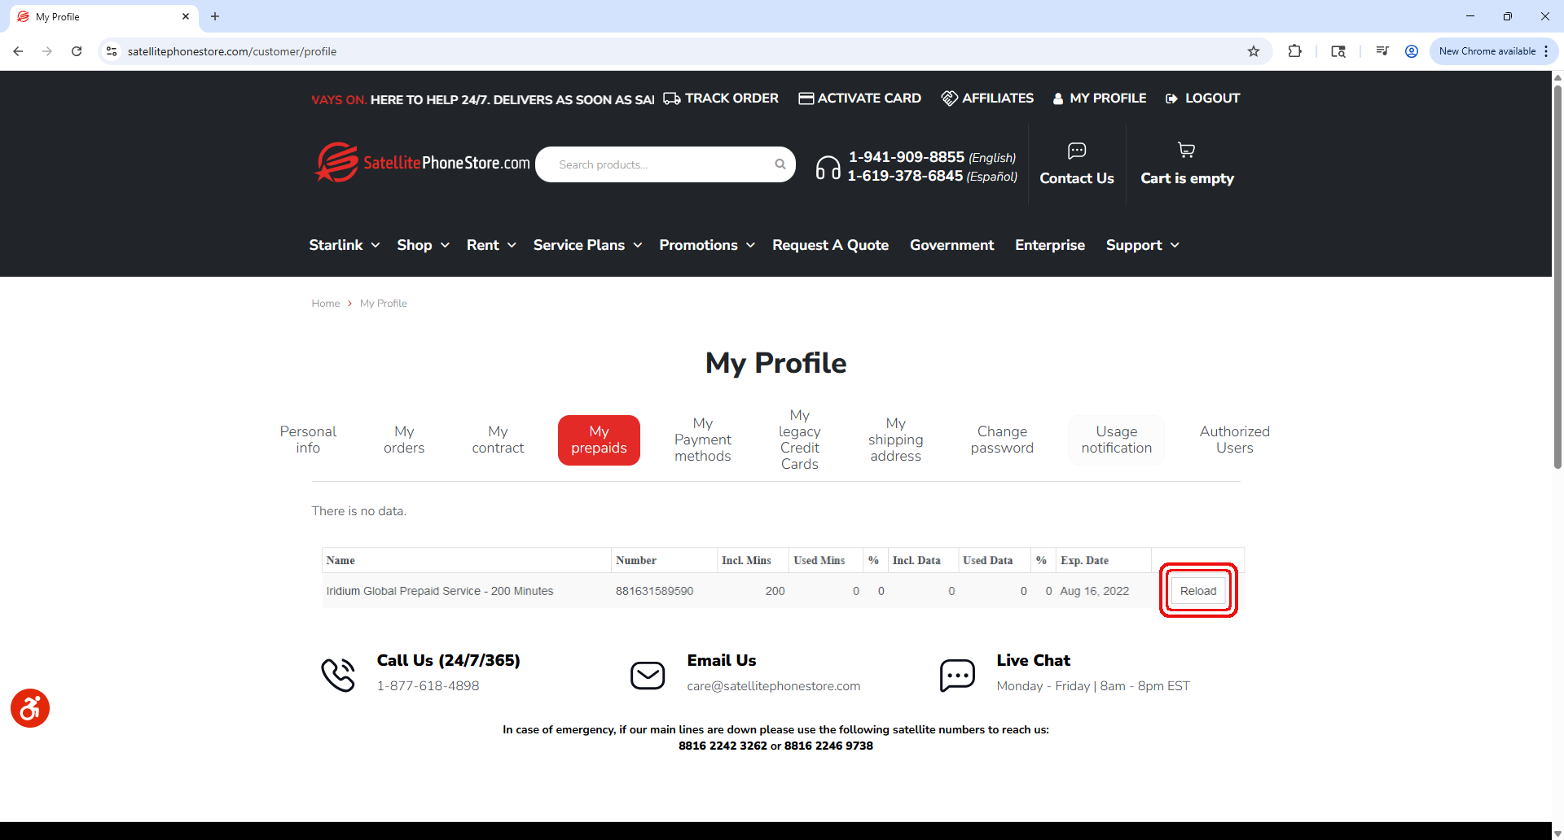The image size is (1564, 840).
Task: Open the accessibility widget icon
Action: [x=30, y=708]
